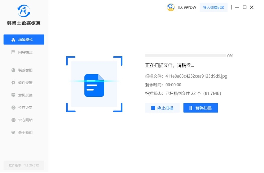
Task: Switch to 场景模式 tab
Action: (24, 39)
